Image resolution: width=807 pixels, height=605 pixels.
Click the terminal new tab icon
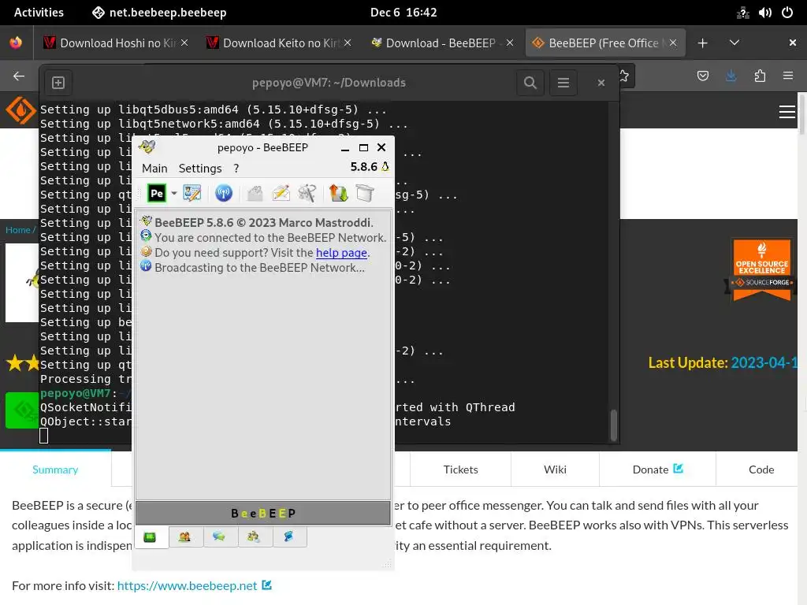pos(58,82)
